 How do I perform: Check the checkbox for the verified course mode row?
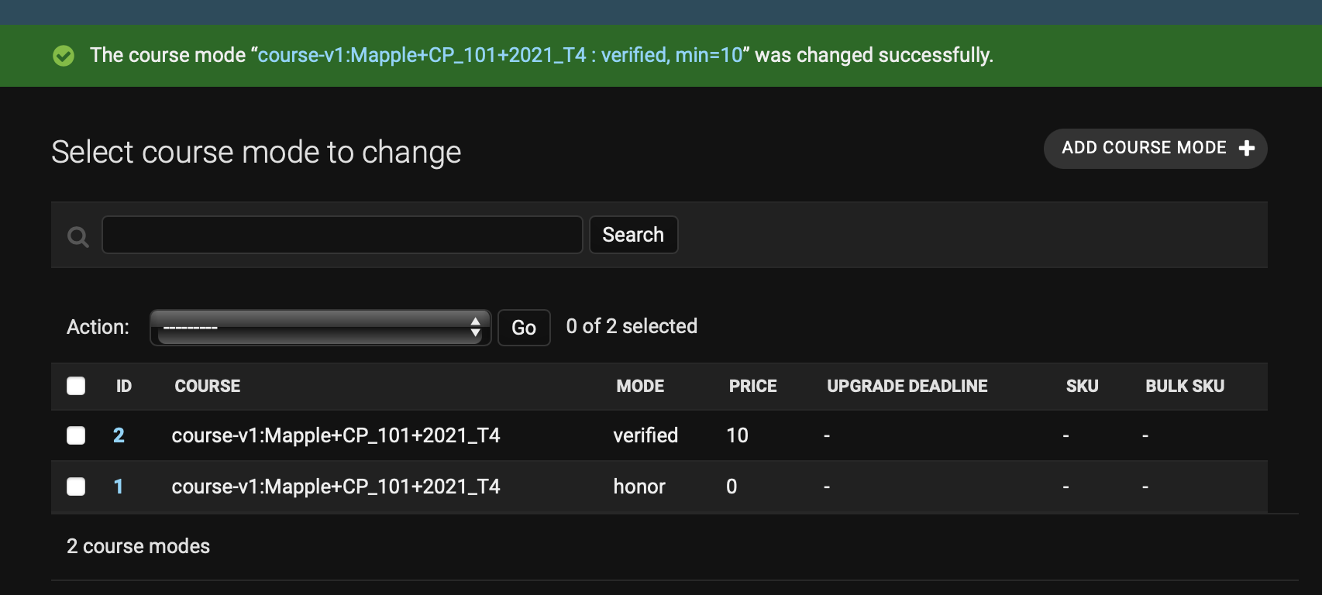[75, 435]
